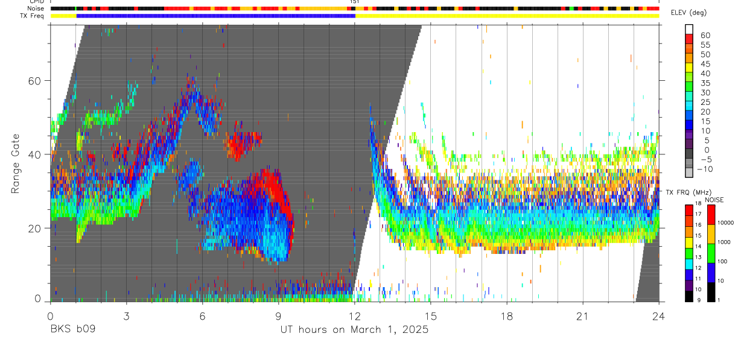The height and width of the screenshot is (342, 741).
Task: Click TX frequency legend label '17'
Action: (x=699, y=214)
